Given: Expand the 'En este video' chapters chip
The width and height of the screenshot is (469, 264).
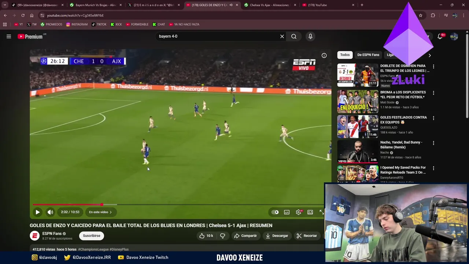Looking at the screenshot, I should 100,212.
